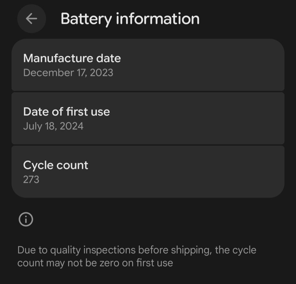Click the circled info icon

[26, 219]
